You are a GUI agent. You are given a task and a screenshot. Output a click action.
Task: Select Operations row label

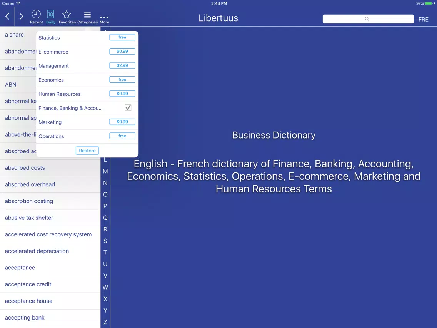(x=51, y=136)
